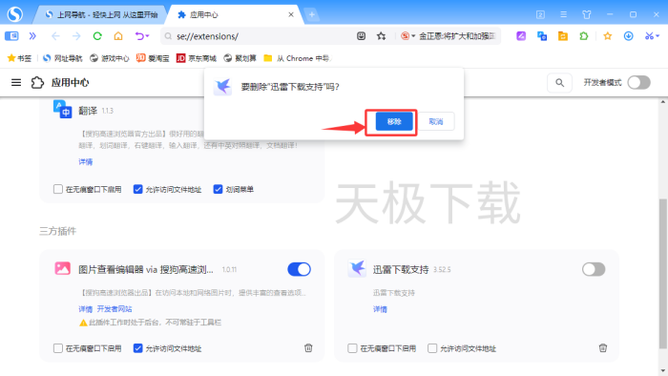This screenshot has width=668, height=376.
Task: Open the 网址导航 bookmark
Action: (x=62, y=58)
